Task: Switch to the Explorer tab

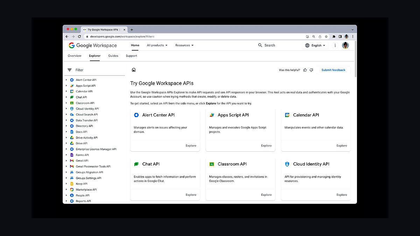Action: 94,56
